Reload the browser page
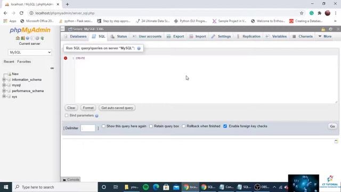This screenshot has height=192, width=341. pos(21,13)
